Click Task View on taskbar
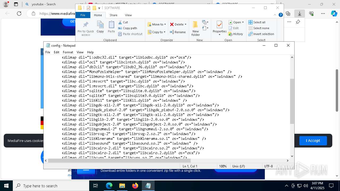Screen dimensions: 340x191 coord(96,186)
